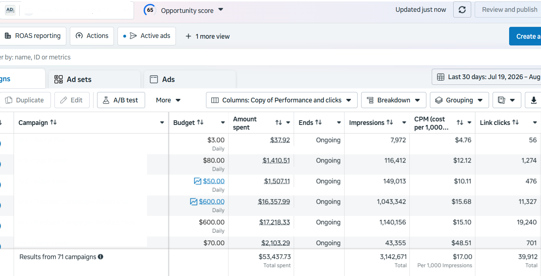Screen dimensions: 541x276
Task: Open the Breakdown dropdown
Action: click(393, 100)
